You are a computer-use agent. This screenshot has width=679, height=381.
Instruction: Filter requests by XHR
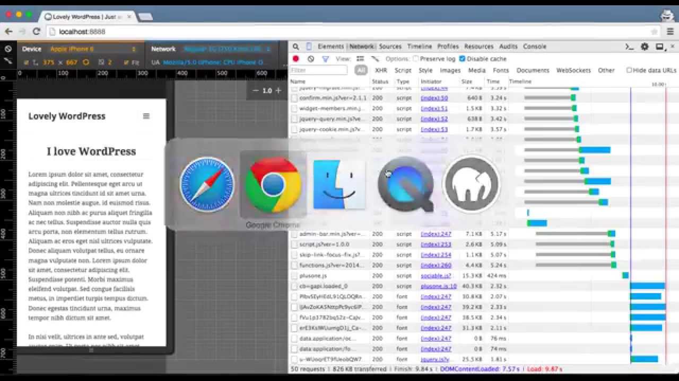[x=381, y=70]
